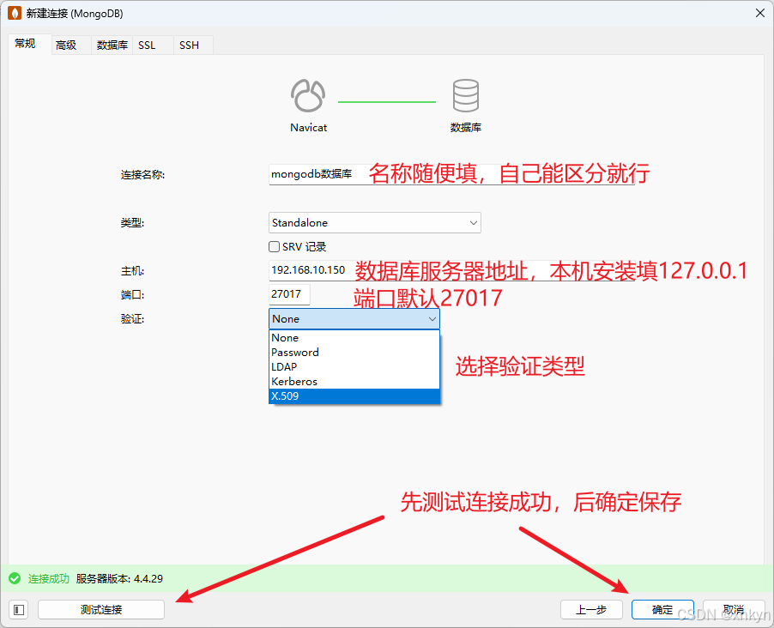
Task: Choose LDAP authentication option
Action: 354,367
